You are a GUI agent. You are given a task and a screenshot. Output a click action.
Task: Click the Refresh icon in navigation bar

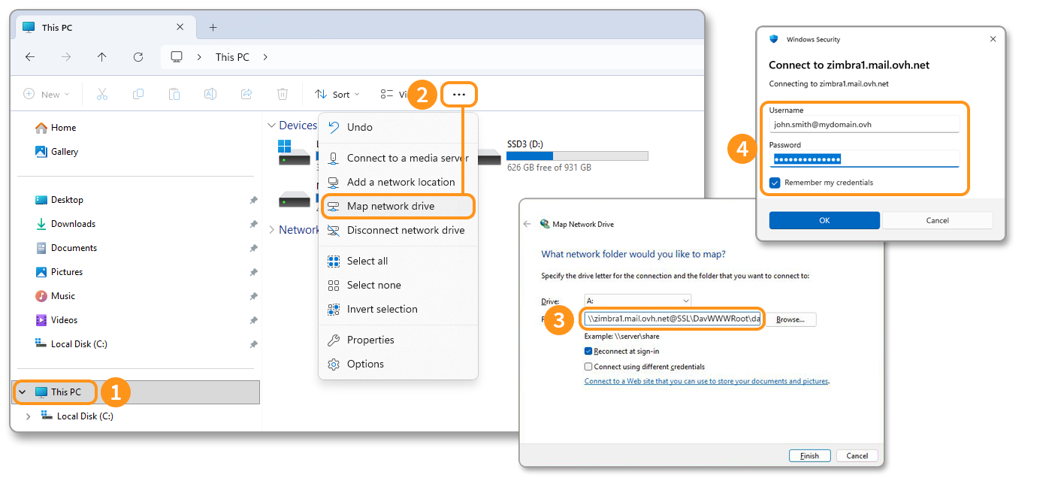pos(138,57)
